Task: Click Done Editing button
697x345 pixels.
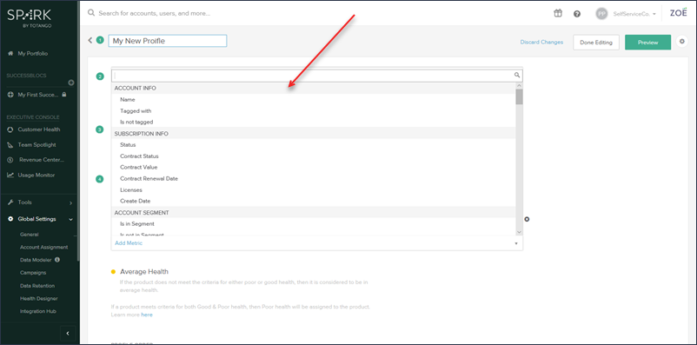Action: tap(596, 43)
